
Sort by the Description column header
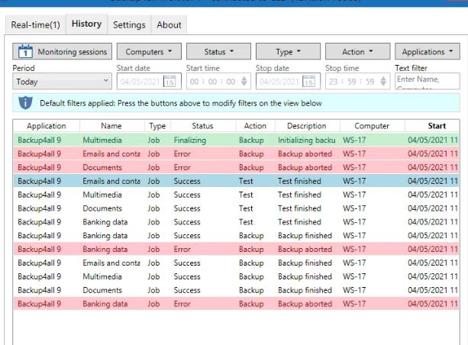306,126
